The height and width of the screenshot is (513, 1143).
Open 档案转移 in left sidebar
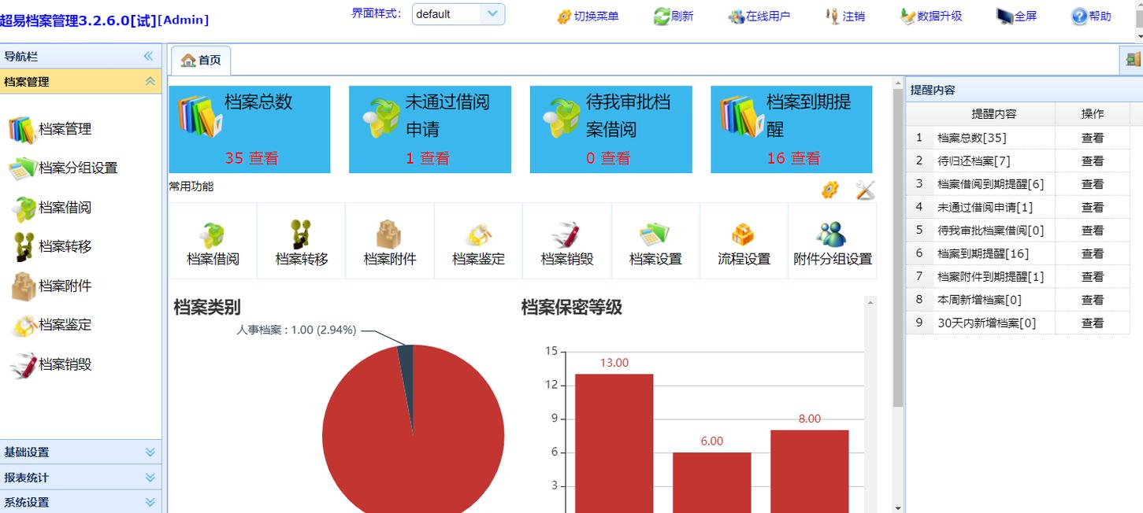51,246
